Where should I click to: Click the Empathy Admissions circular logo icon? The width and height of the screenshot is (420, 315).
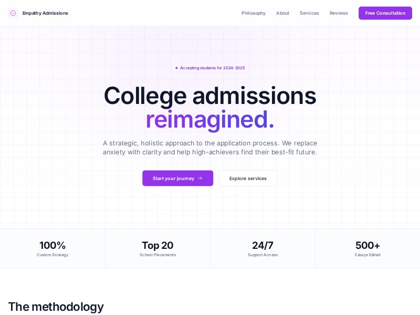(x=13, y=13)
